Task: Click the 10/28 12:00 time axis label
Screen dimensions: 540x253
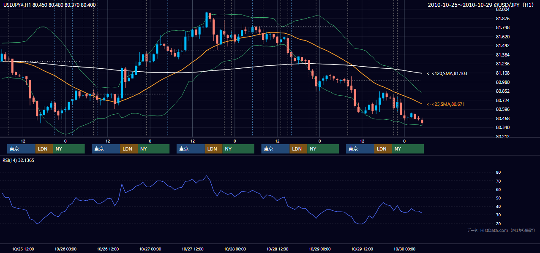Action: click(x=277, y=249)
